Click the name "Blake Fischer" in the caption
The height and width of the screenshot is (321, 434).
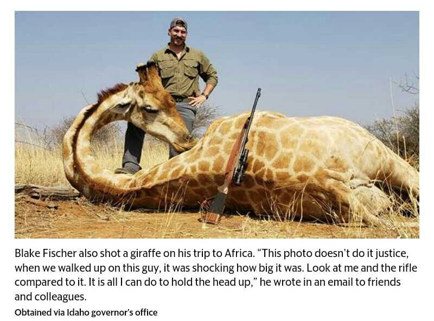pyautogui.click(x=46, y=253)
